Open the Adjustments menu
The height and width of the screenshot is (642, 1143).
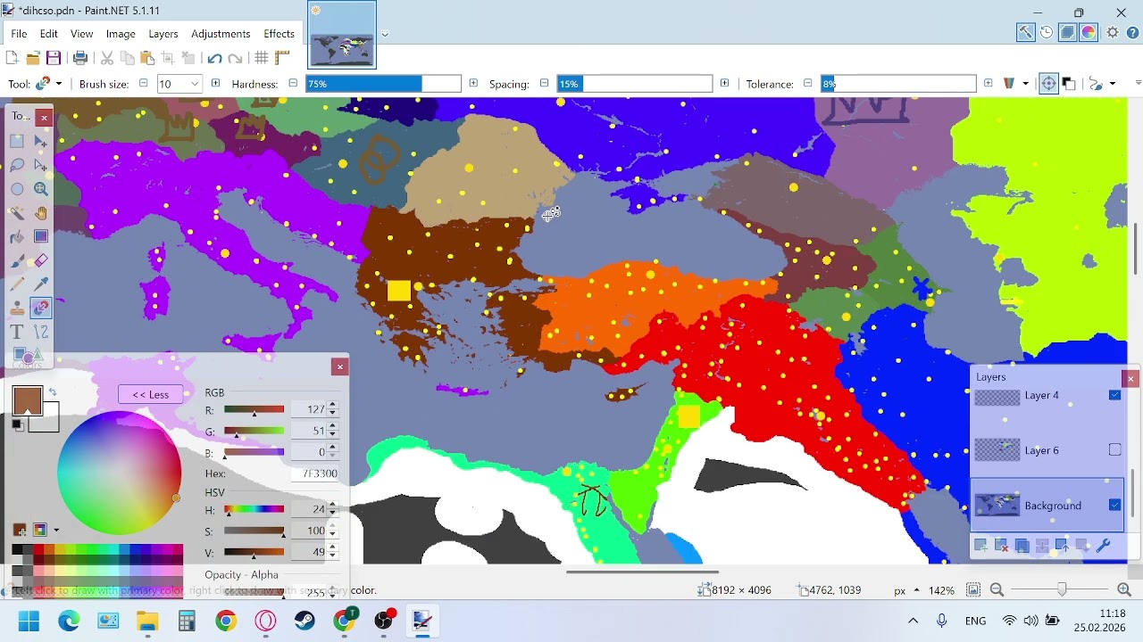[x=221, y=34]
